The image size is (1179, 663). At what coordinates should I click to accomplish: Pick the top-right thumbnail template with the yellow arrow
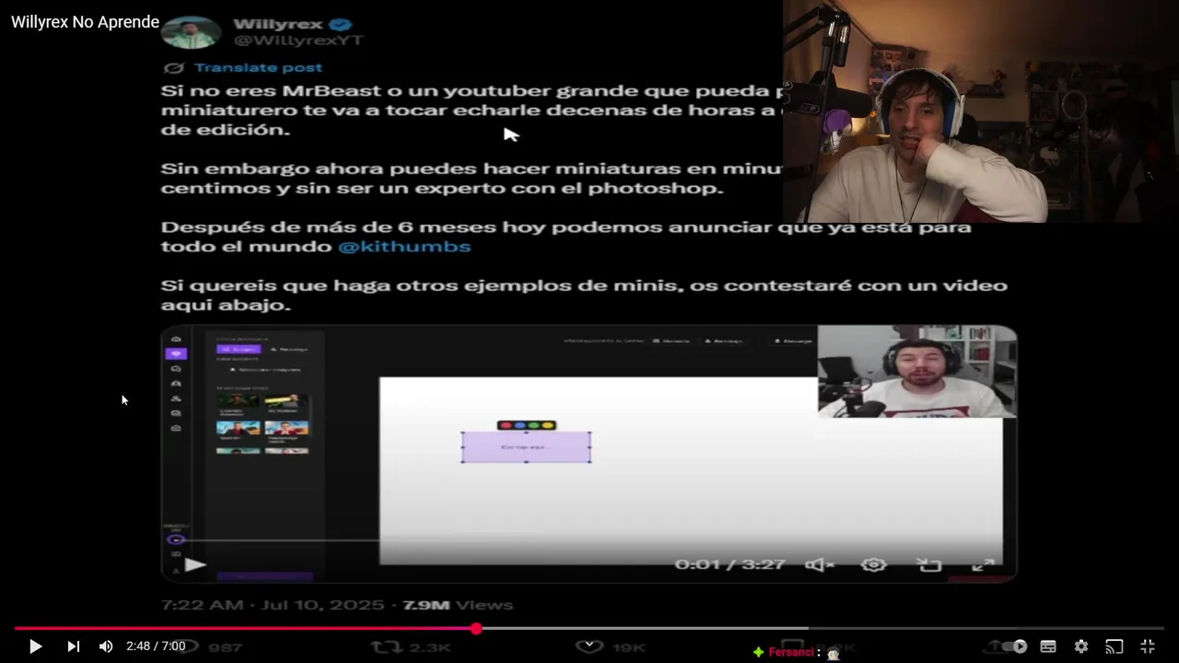click(x=286, y=402)
